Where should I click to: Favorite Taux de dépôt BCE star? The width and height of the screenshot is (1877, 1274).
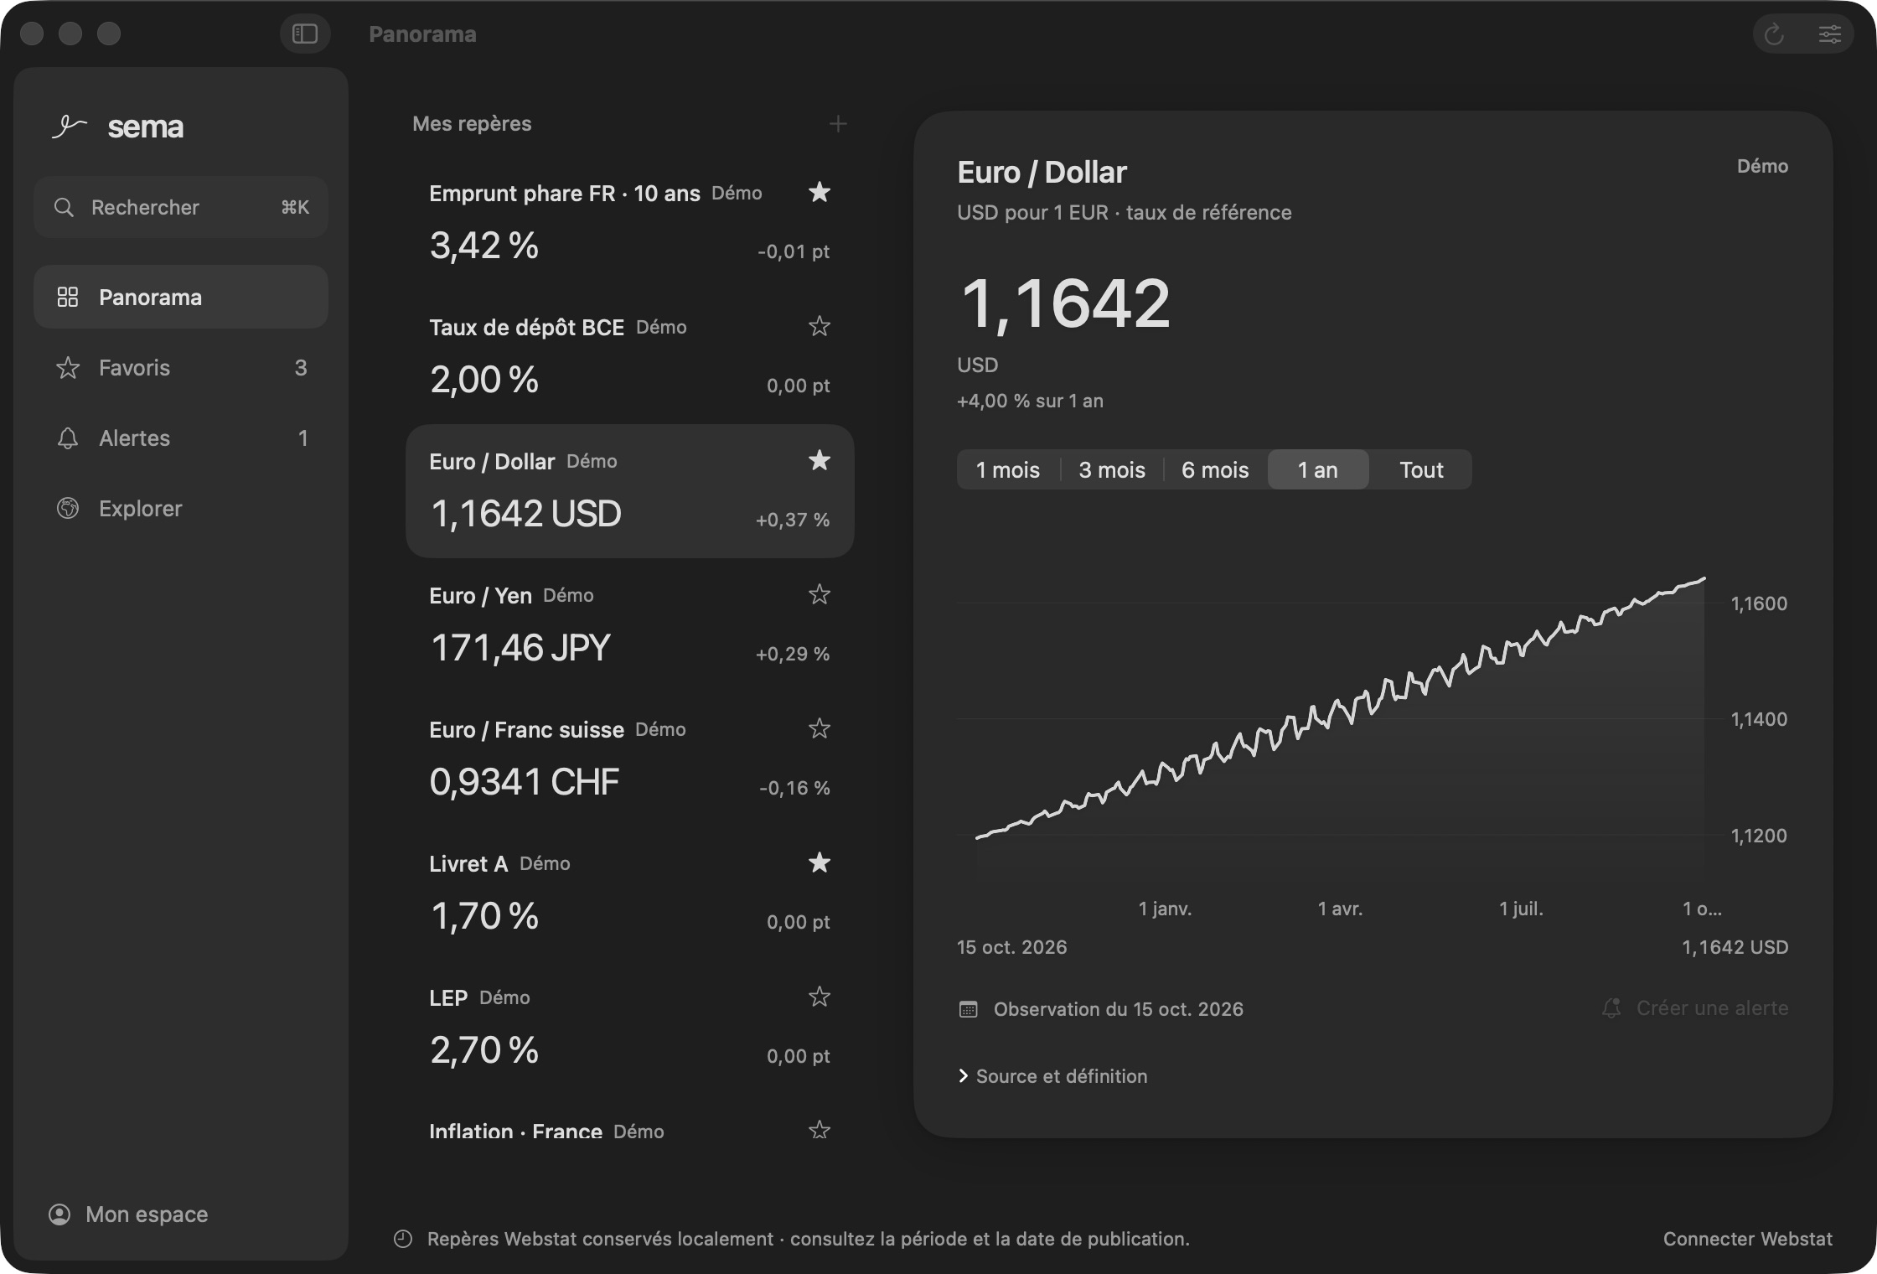[820, 326]
